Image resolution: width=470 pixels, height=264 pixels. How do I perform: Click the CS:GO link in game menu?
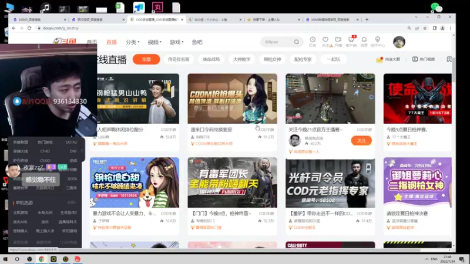[45, 160]
